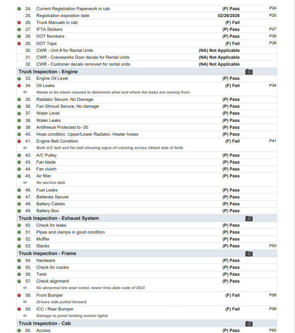
Task: Select comment icon under Engine Belt Condition
Action: (x=25, y=148)
